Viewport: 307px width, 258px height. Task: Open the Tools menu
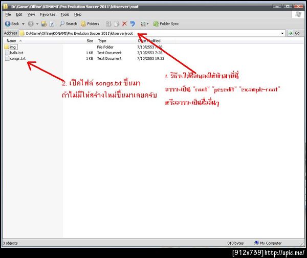tap(65, 14)
